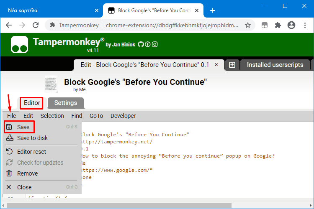Viewport: 314px width, 209px height.
Task: Open the GitHub icon next to Jan Biniok
Action: 141,44
